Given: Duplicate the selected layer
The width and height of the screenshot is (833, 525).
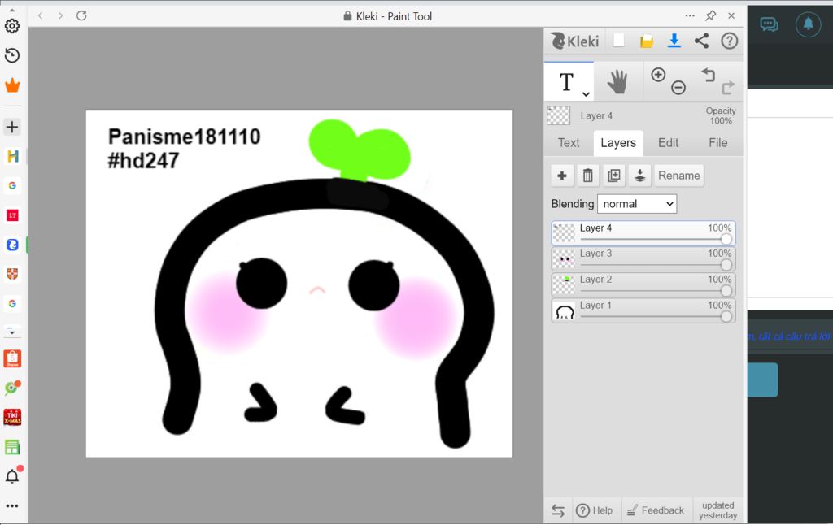Looking at the screenshot, I should click(613, 176).
